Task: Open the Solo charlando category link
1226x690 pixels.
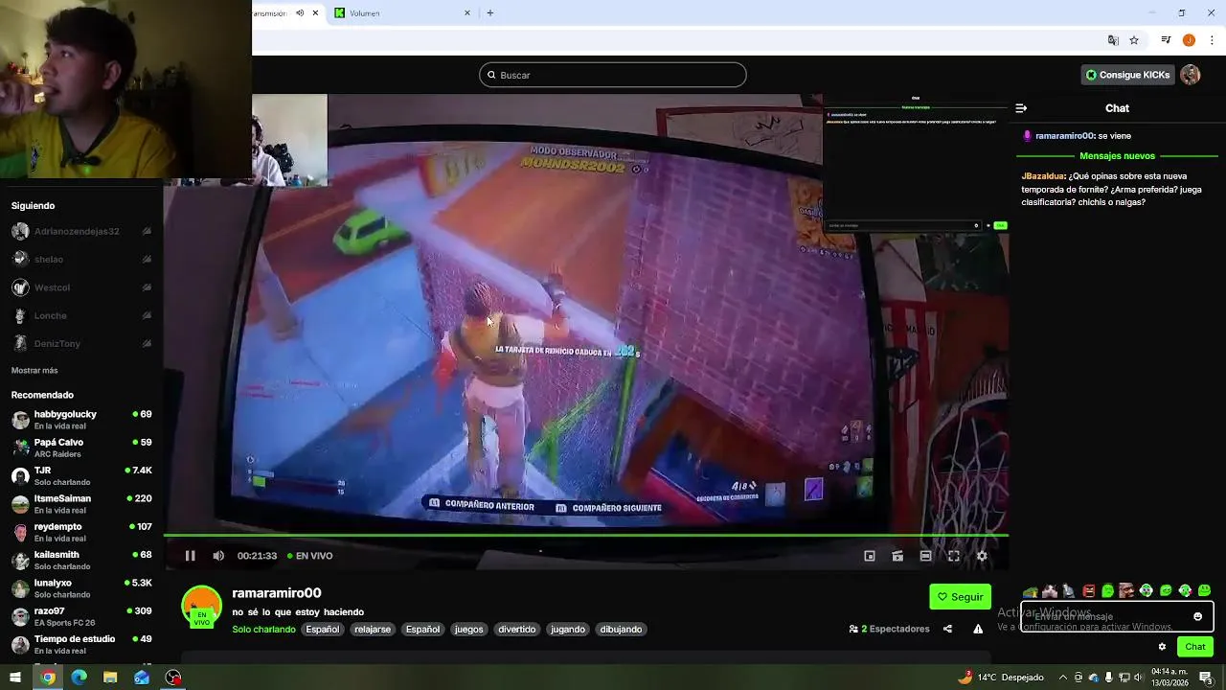Action: pos(263,630)
